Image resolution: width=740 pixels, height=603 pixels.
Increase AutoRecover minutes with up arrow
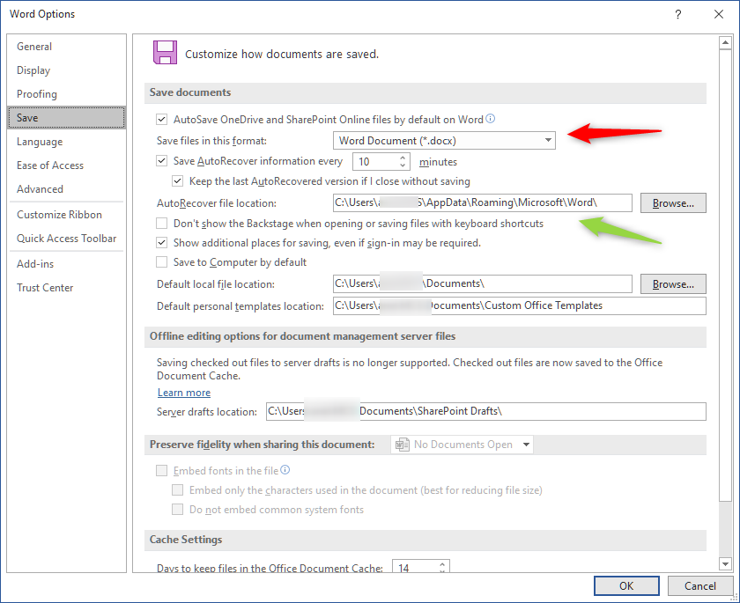402,158
